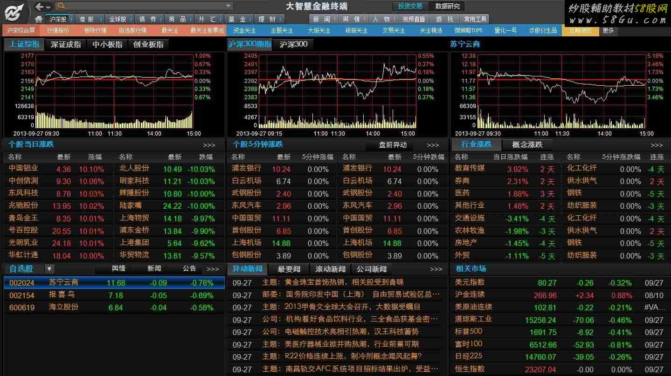Screen dimensions: 671x376
Task: Click the search input field
Action: (145, 6)
